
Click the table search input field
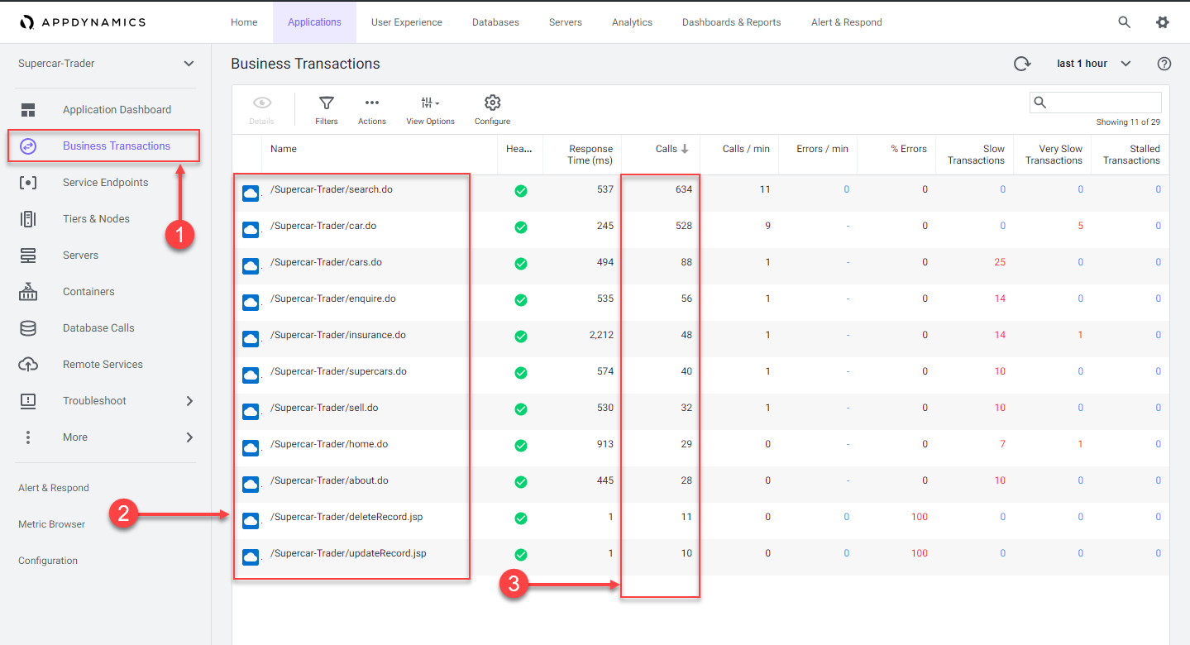(1095, 103)
